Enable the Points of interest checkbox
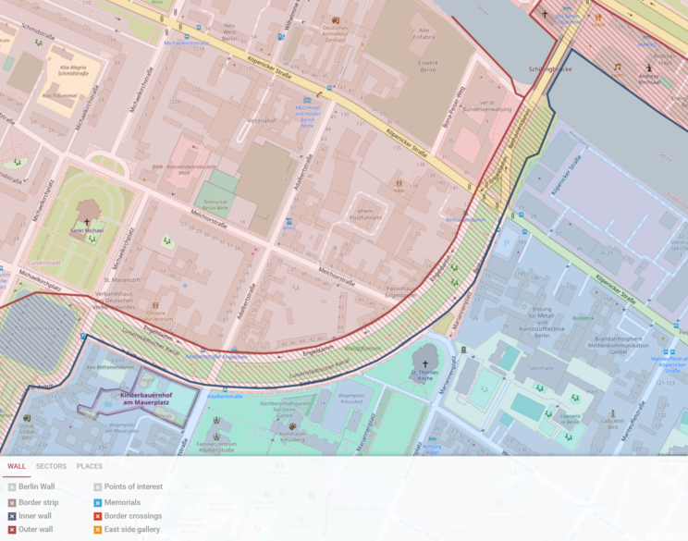This screenshot has height=541, width=688. coord(98,486)
